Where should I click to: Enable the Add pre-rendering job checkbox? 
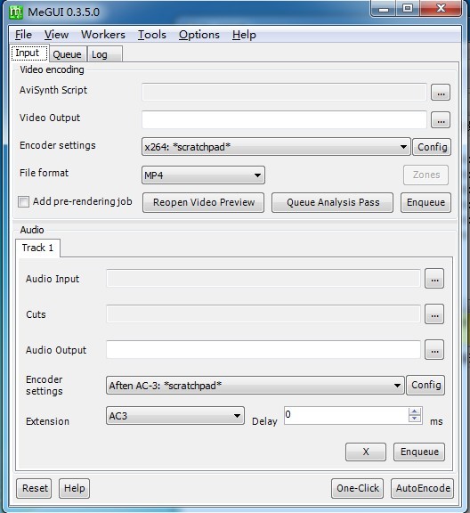pos(23,201)
